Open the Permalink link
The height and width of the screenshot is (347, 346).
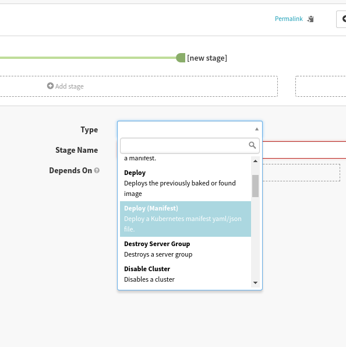(x=288, y=19)
